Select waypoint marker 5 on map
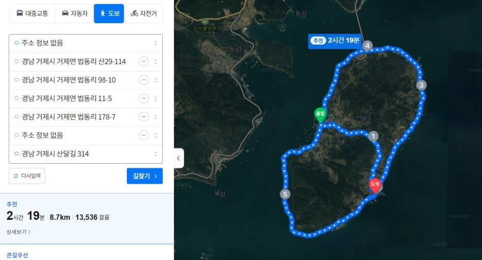The width and height of the screenshot is (482, 260). pyautogui.click(x=285, y=194)
